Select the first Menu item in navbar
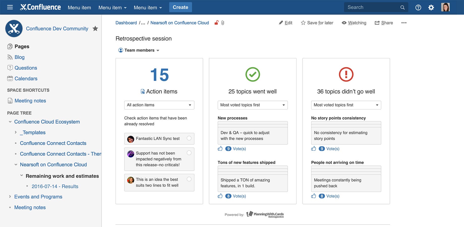The image size is (464, 227). [79, 8]
